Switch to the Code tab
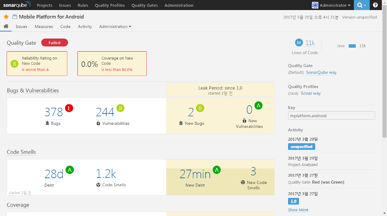 (66, 27)
